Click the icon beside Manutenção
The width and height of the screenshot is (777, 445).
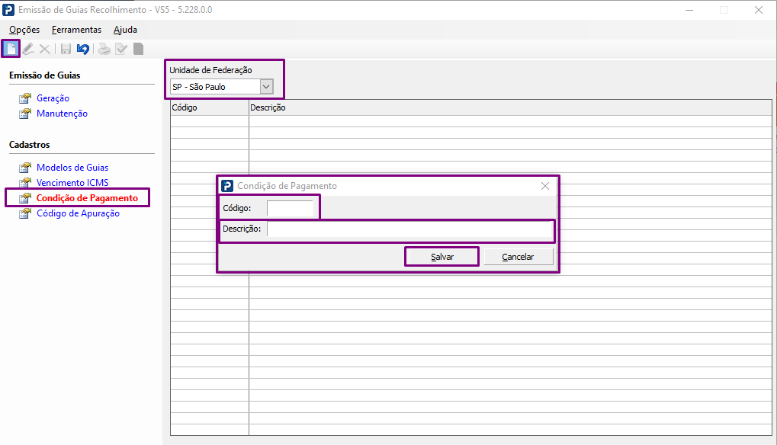pos(24,114)
